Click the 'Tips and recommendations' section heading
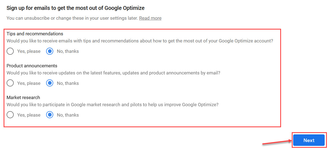Screen dimensions: 331x156 pos(35,34)
